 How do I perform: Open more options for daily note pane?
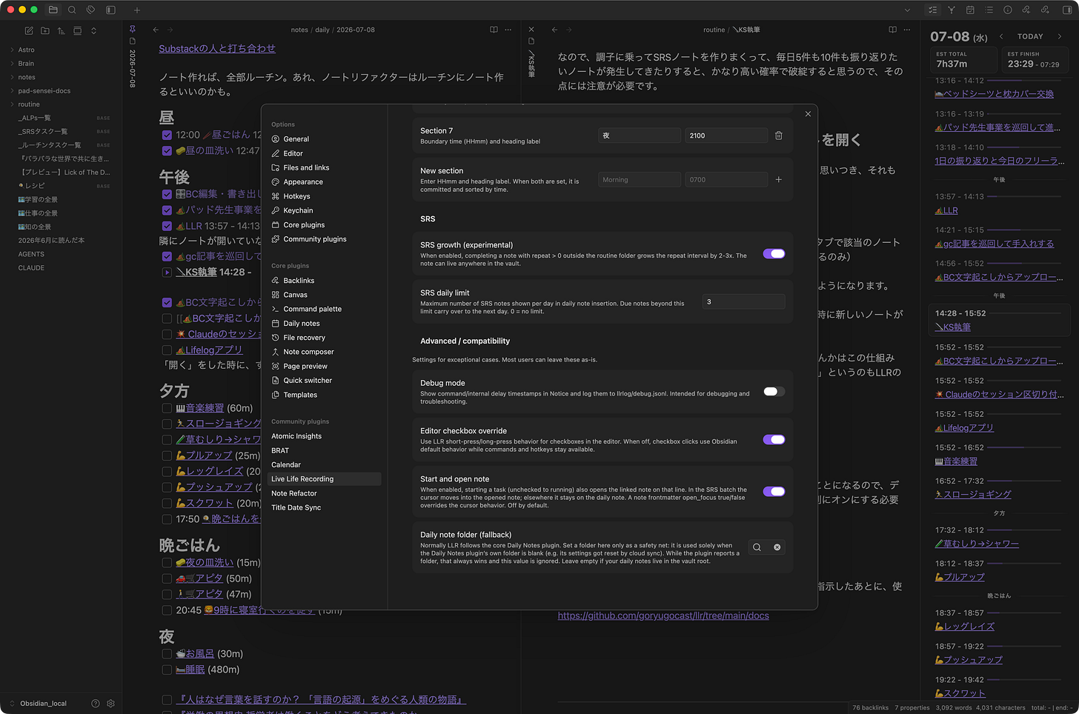coord(508,30)
